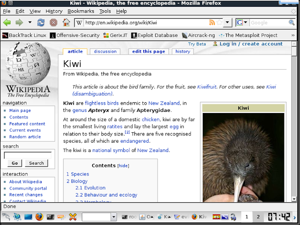Open the search engine selector dropdown
The height and width of the screenshot is (225, 300).
246,23
